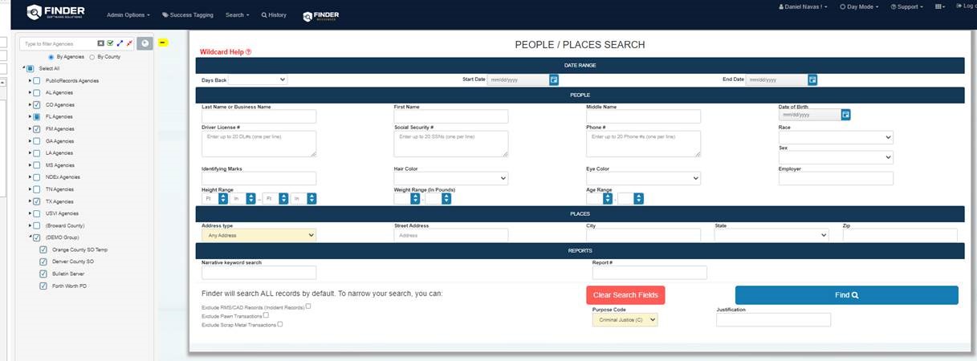Screen dimensions: 977x361
Task: Open the End Date calendar picker
Action: click(x=812, y=80)
